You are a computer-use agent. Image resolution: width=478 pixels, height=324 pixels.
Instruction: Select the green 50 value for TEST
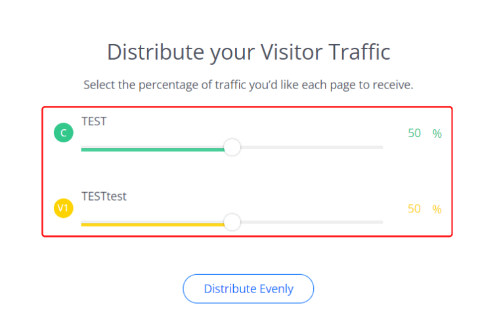point(414,133)
